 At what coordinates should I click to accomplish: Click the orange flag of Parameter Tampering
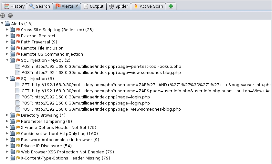pos(18,121)
